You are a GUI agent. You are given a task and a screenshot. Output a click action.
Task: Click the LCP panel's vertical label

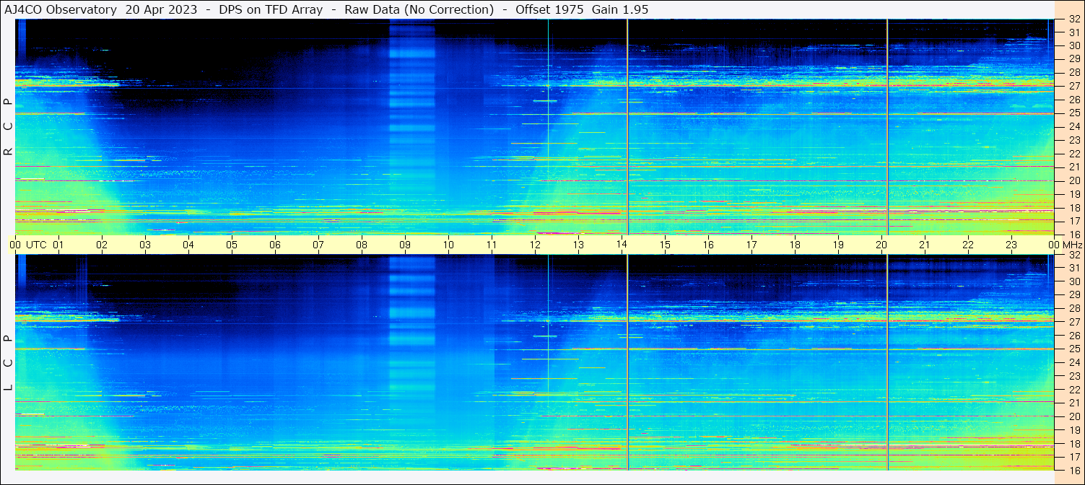click(x=8, y=363)
